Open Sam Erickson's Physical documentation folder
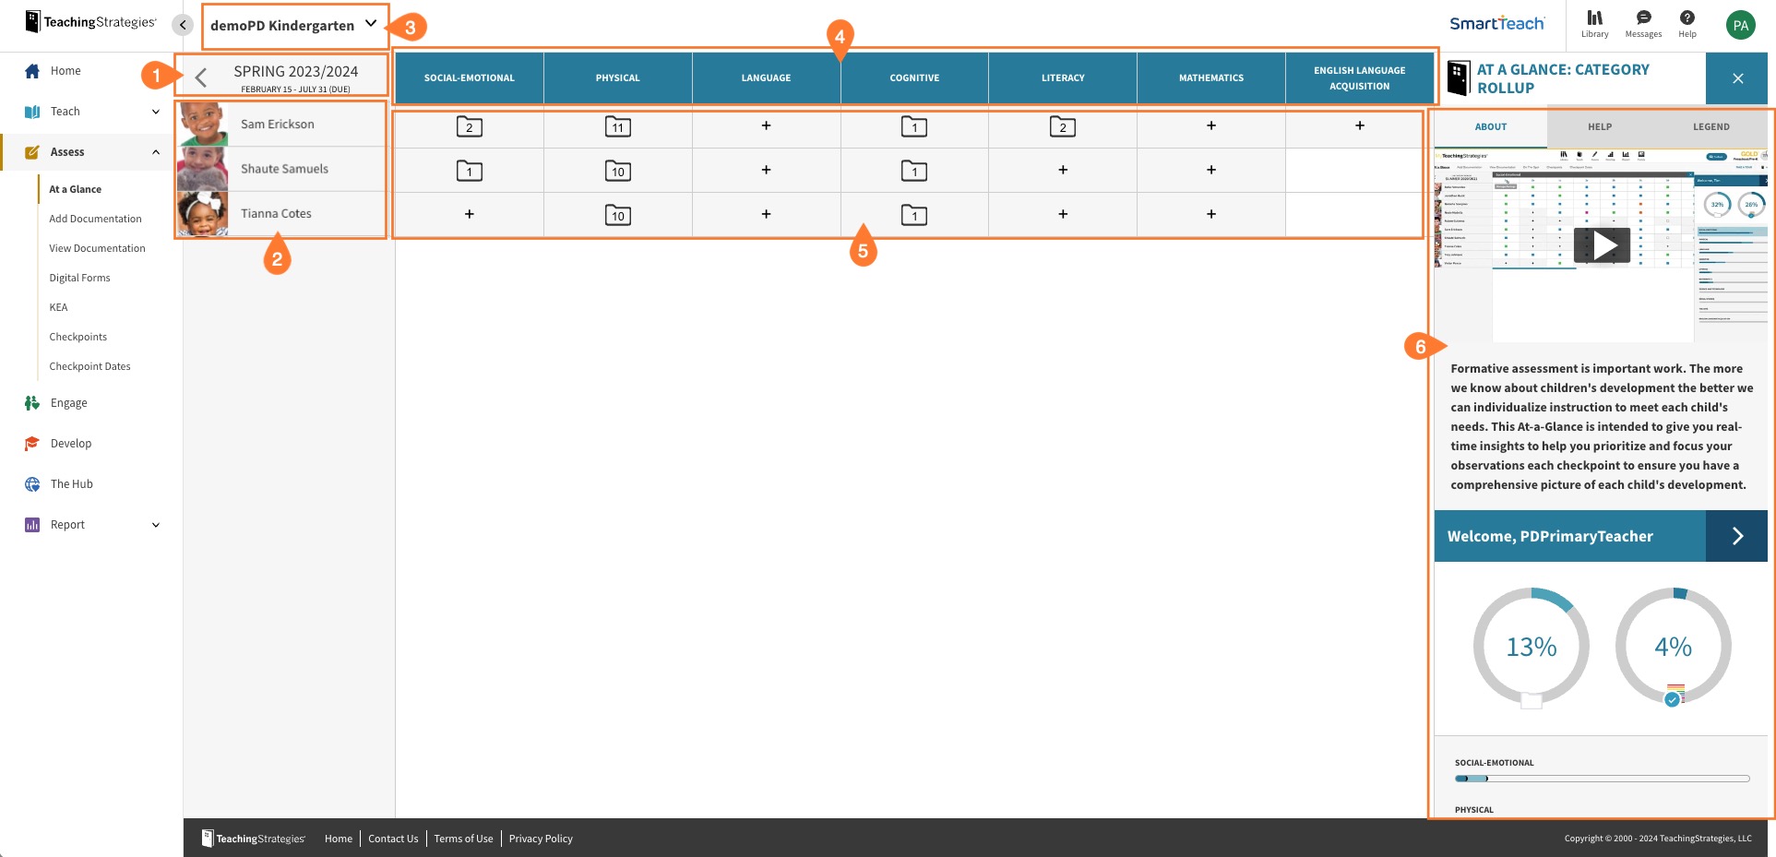 [617, 127]
